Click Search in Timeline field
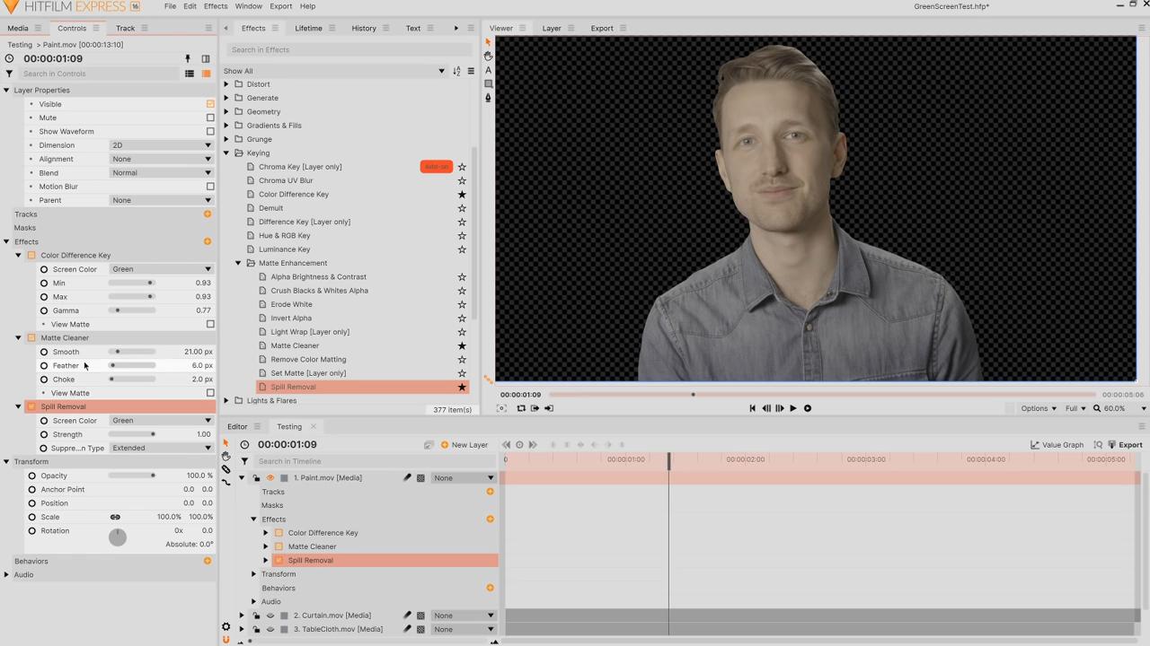 [373, 461]
